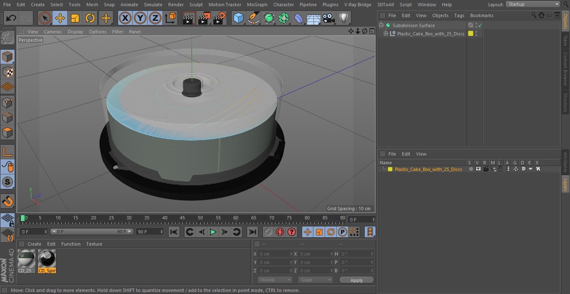
Task: Toggle layer lock icon
Action: pos(500,169)
